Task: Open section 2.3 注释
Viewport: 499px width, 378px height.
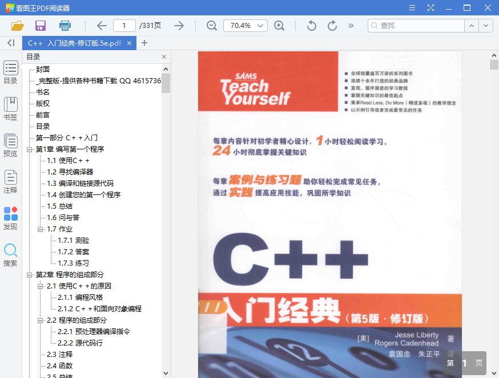Action: (60, 355)
